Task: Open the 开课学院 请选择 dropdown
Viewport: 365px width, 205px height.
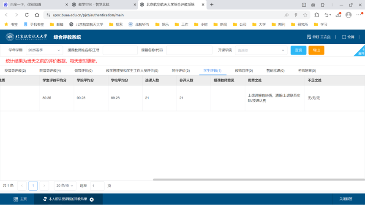Action: point(261,50)
